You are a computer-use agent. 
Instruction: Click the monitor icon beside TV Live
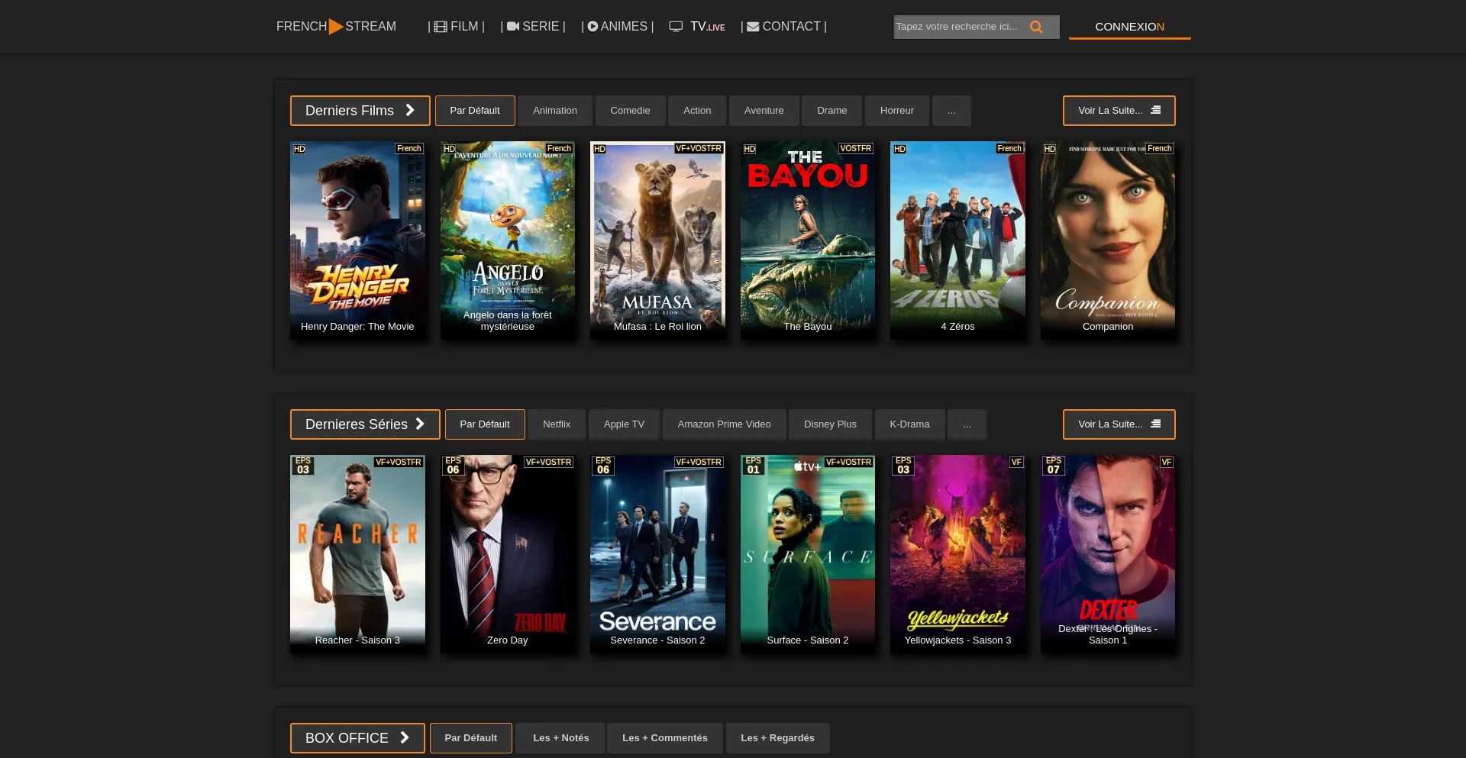click(676, 27)
